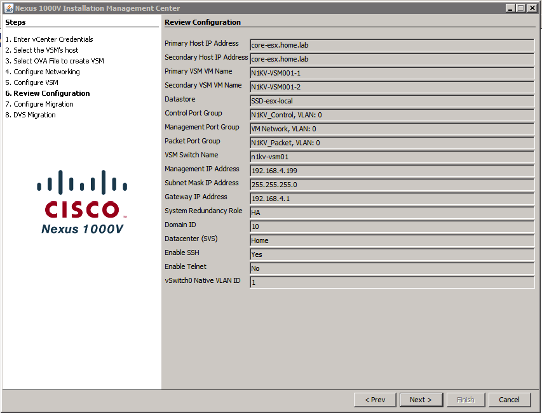
Task: Select step 5 Configure VSM
Action: [x=32, y=82]
